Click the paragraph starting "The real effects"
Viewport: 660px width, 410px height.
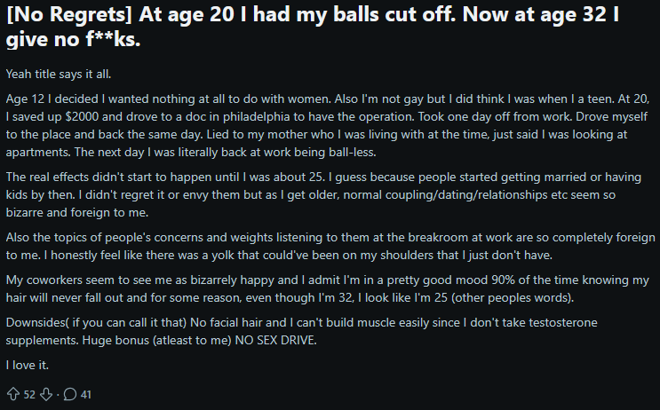pos(323,194)
